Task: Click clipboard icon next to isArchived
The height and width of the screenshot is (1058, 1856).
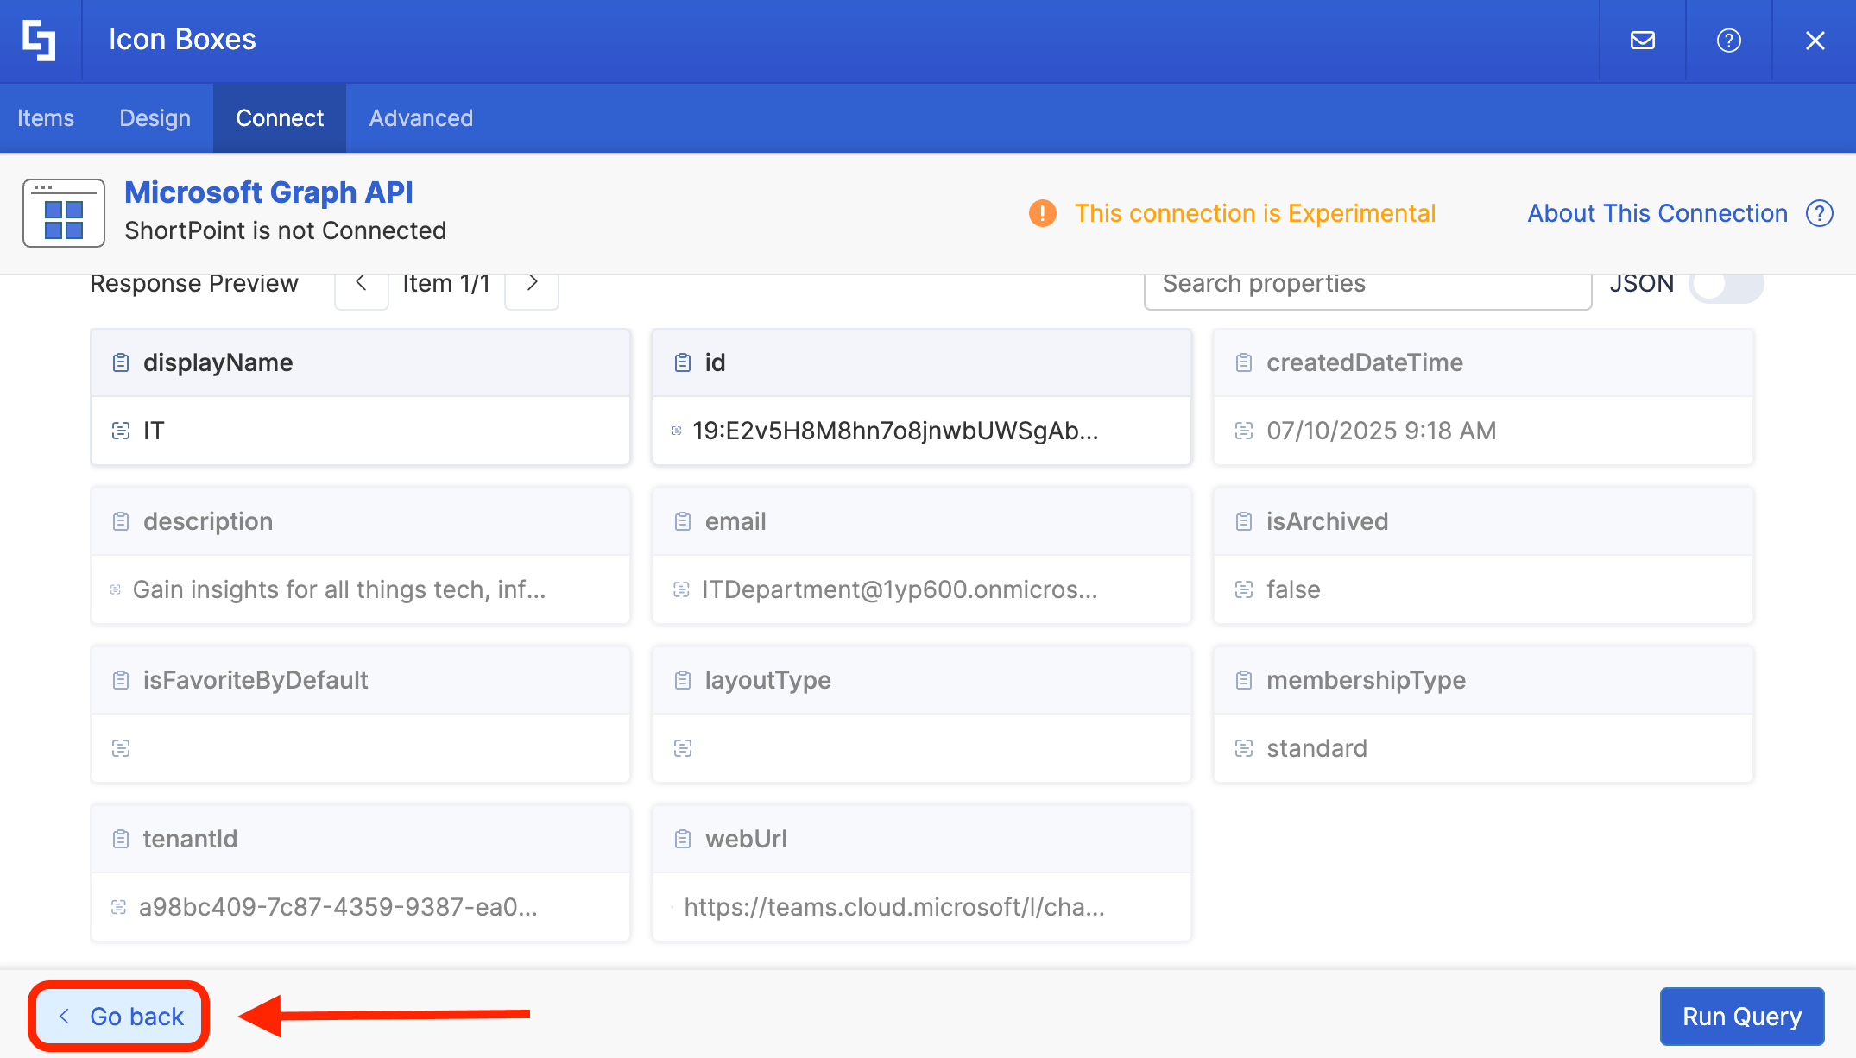Action: [x=1244, y=521]
